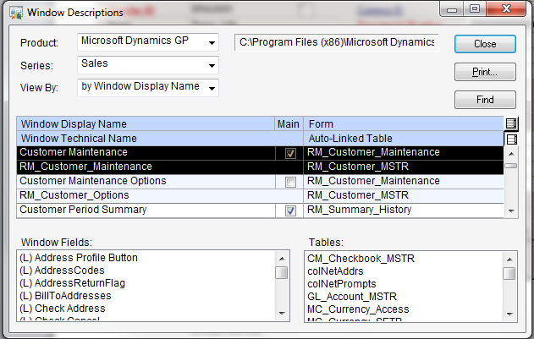Click the window list scroll-up arrow

(511, 154)
